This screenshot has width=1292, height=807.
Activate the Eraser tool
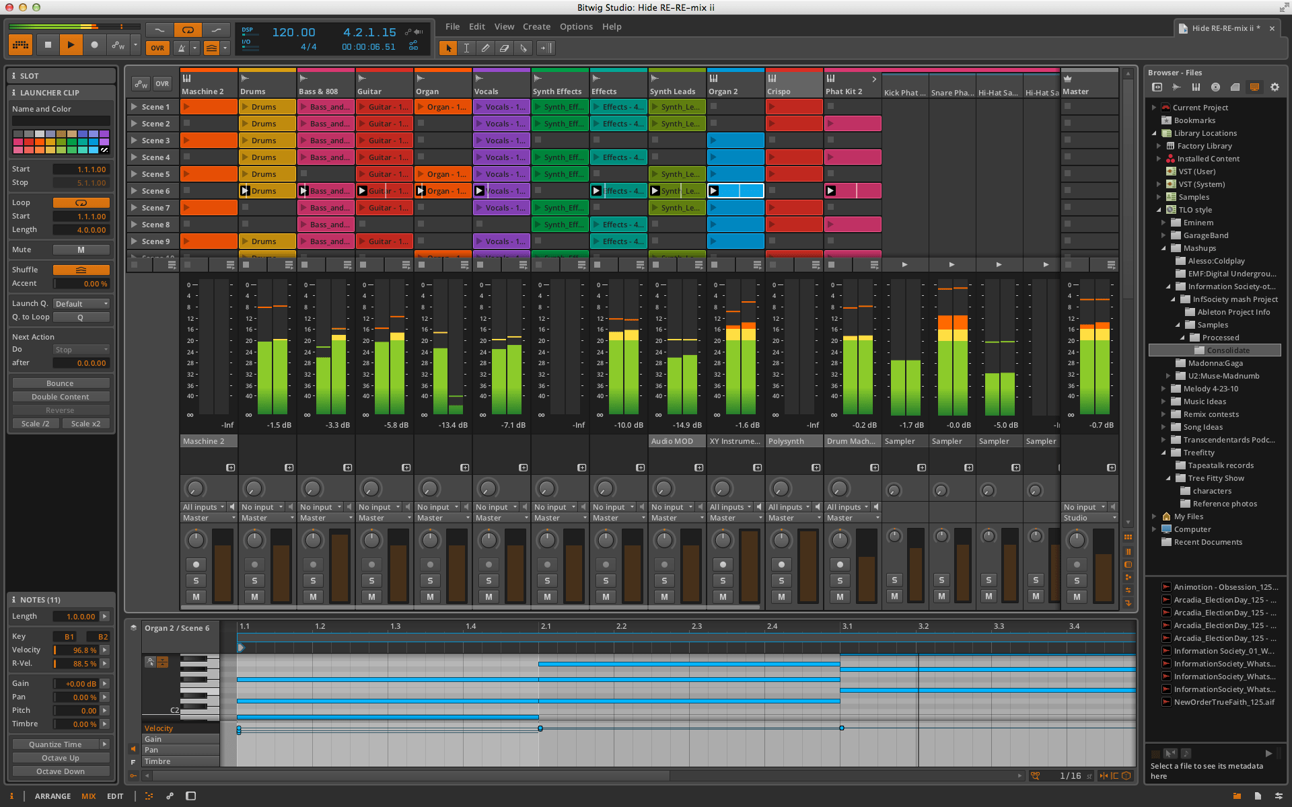(505, 48)
